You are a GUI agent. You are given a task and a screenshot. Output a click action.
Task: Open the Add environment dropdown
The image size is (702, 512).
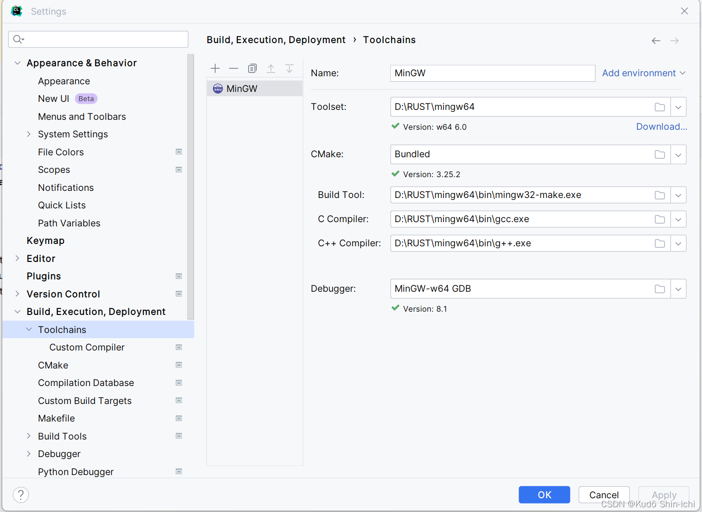click(644, 73)
